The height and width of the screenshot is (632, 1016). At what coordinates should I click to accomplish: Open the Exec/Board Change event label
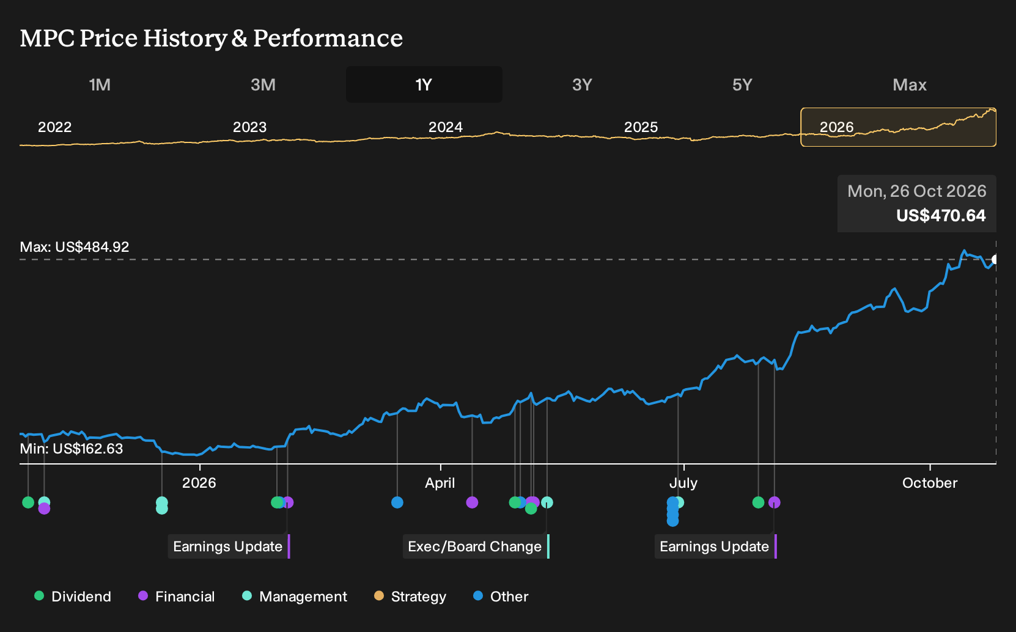pos(476,546)
